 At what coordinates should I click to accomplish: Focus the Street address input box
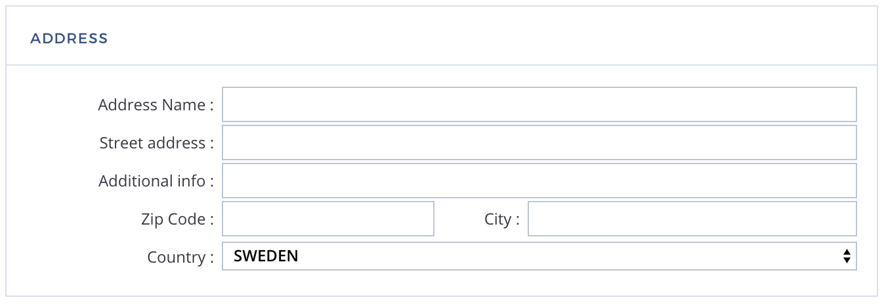tap(539, 142)
